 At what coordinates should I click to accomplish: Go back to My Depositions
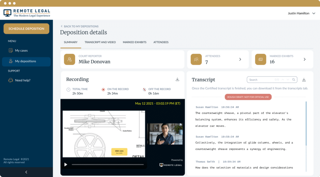(80, 26)
